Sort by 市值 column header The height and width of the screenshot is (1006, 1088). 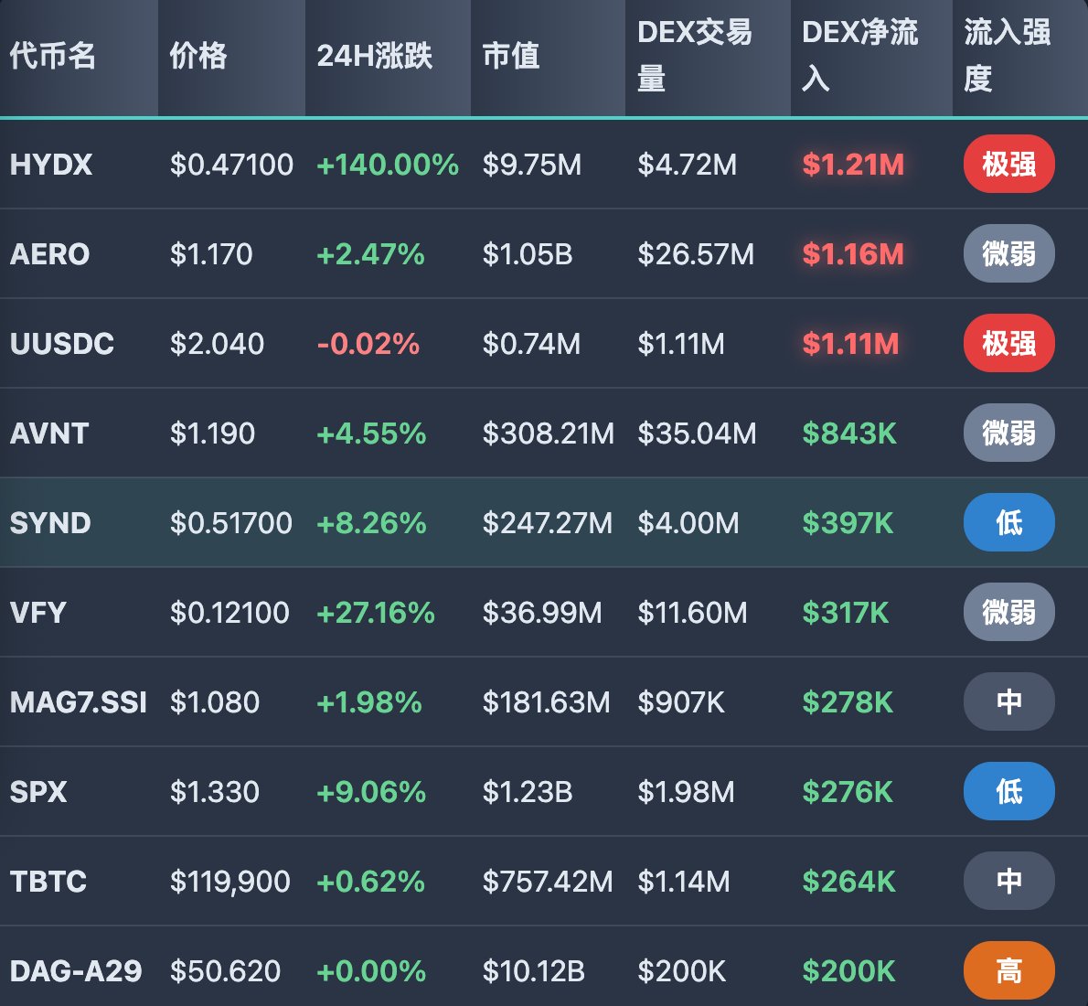point(549,57)
